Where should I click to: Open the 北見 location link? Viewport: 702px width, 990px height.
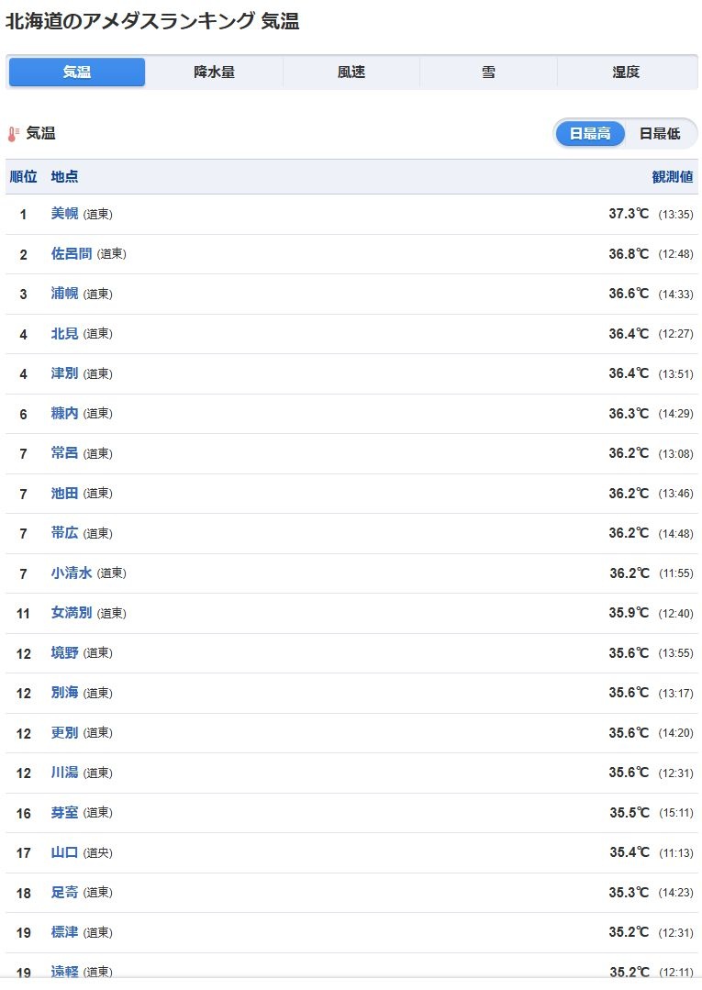click(x=64, y=334)
